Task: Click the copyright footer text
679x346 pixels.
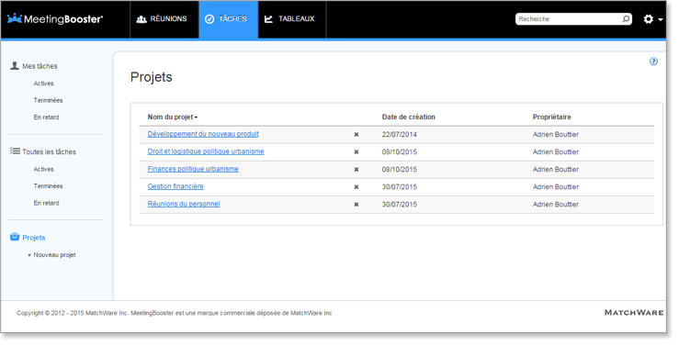Action: coord(174,313)
